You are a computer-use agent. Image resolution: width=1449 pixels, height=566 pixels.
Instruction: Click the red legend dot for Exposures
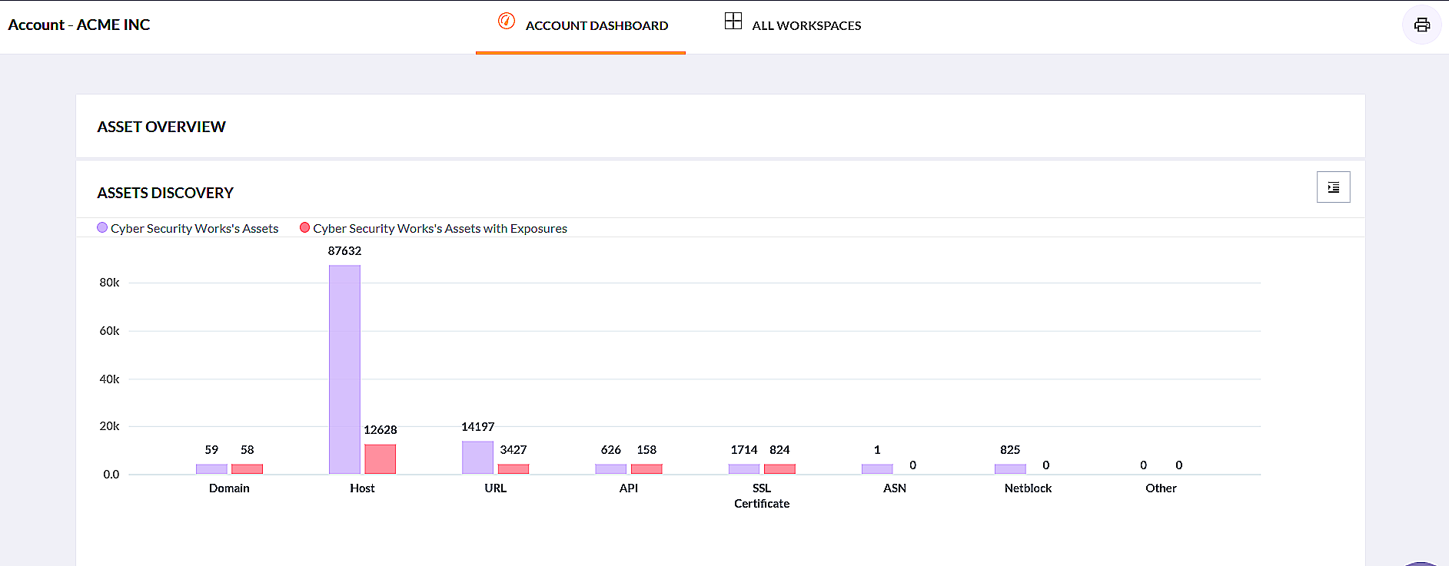tap(305, 227)
